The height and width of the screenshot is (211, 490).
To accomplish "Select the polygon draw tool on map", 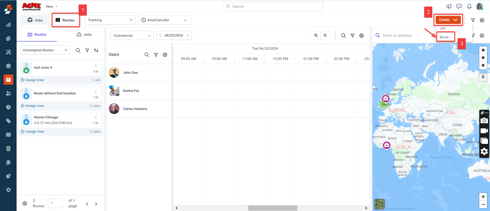I will point(483,50).
